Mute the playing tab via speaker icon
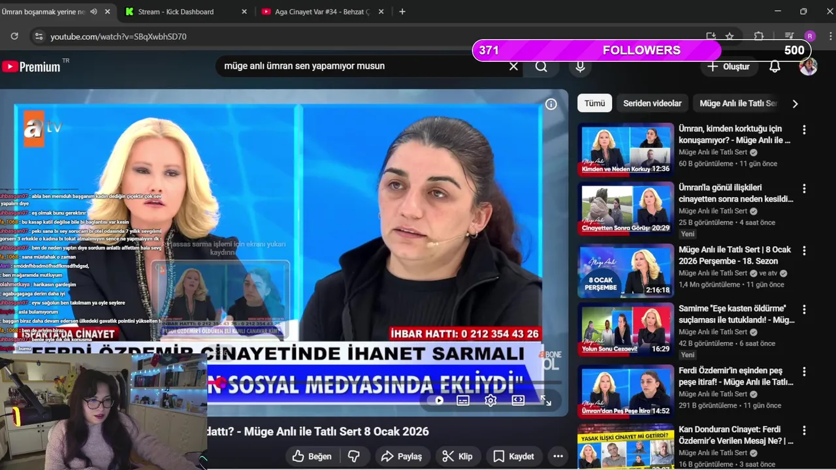The image size is (836, 470). point(93,12)
